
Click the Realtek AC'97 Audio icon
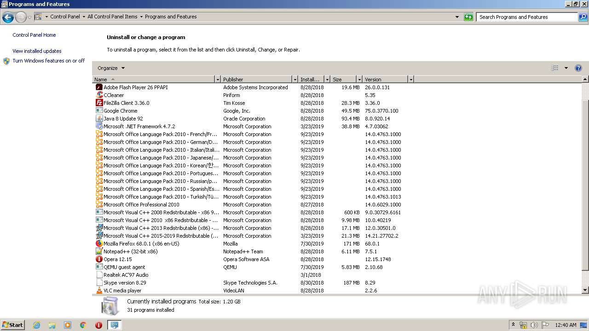(x=99, y=275)
